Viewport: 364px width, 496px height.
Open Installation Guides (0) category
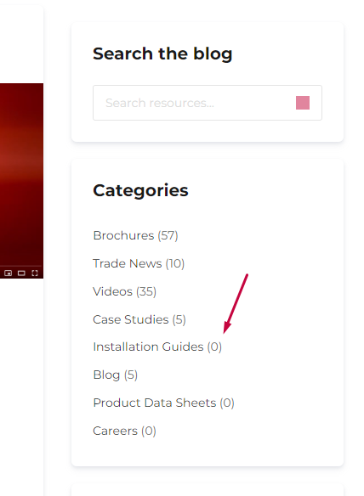157,347
